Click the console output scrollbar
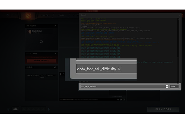 point(178,51)
